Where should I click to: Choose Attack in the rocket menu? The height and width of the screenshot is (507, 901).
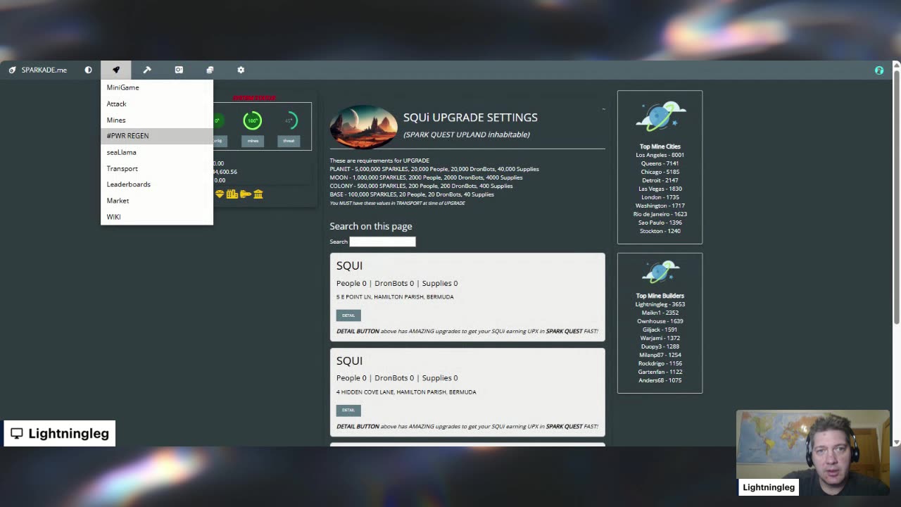[157, 104]
